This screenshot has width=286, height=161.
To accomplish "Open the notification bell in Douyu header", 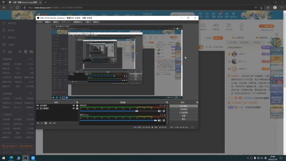I will [x=227, y=15].
